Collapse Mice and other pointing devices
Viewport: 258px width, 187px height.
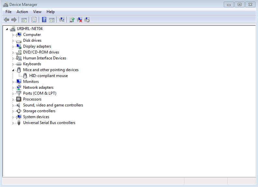coord(13,70)
